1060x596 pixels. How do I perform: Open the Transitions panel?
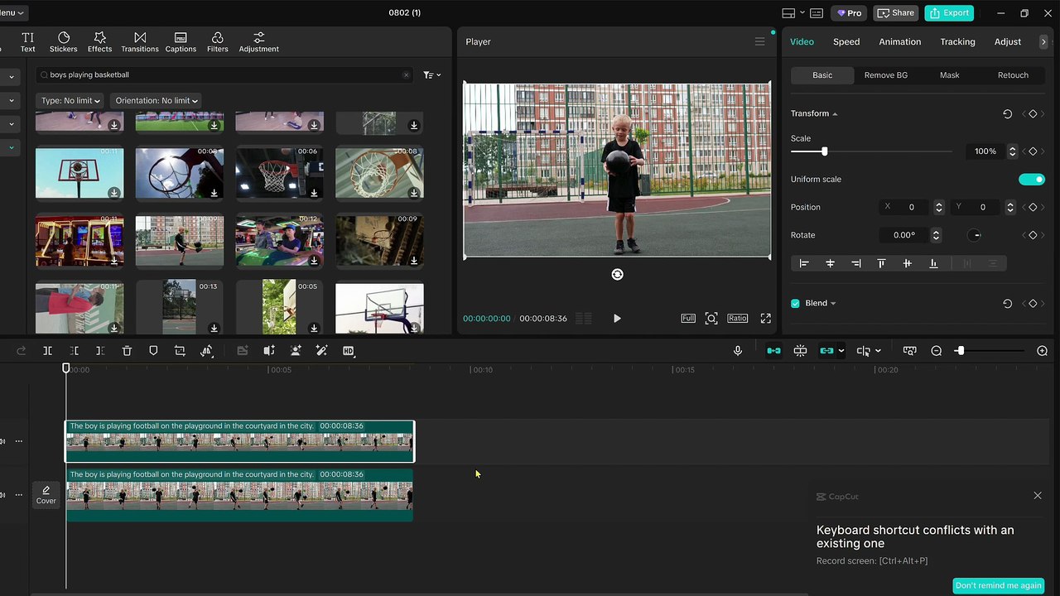coord(140,42)
